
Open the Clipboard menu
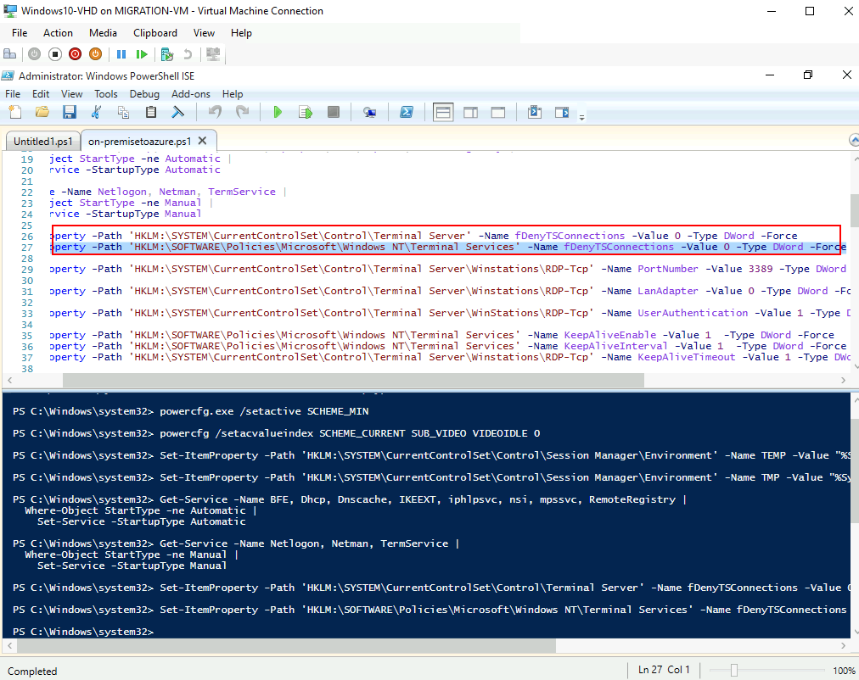click(x=155, y=33)
